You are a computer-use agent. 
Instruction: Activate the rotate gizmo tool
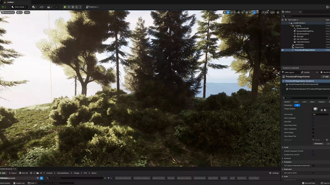point(231,12)
